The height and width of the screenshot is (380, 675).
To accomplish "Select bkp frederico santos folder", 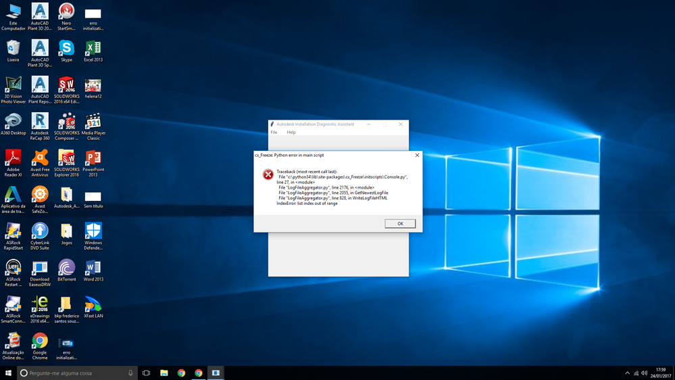I will 66,310.
